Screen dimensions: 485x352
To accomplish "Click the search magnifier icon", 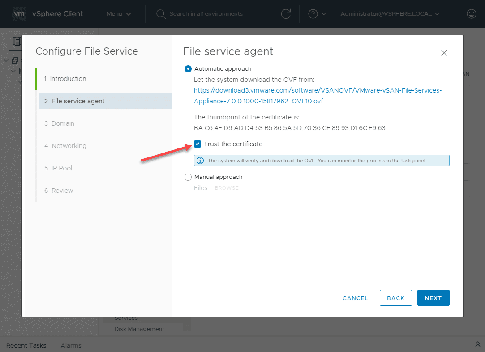I will tap(161, 14).
